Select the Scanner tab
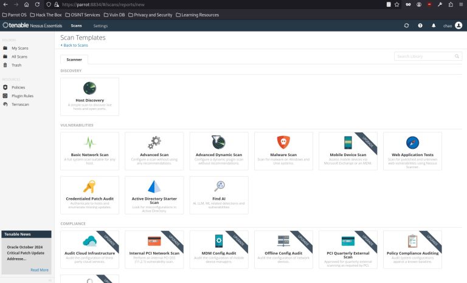This screenshot has height=283, width=467. point(74,60)
